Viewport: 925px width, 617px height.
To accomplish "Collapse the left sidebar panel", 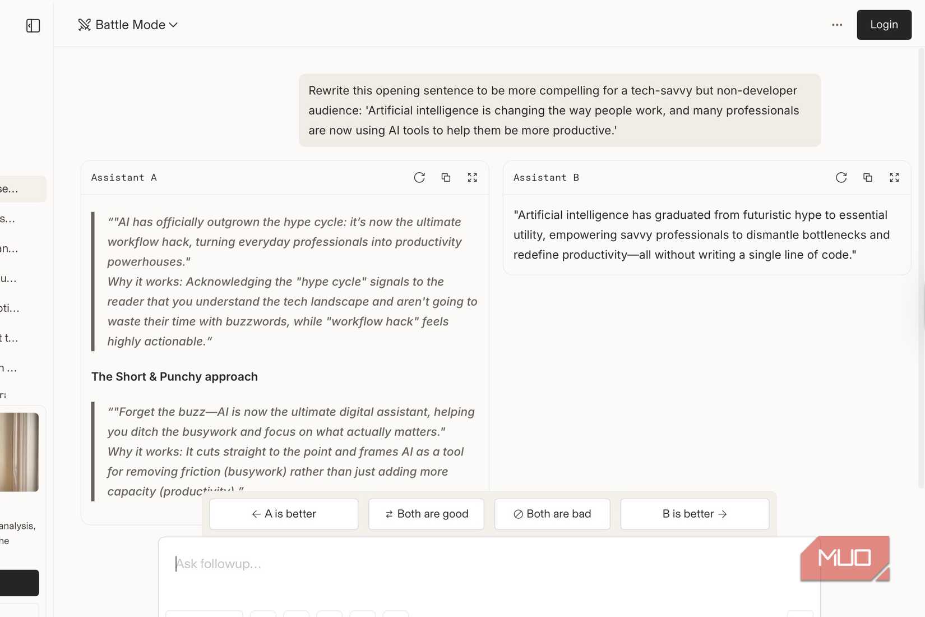I will [33, 26].
